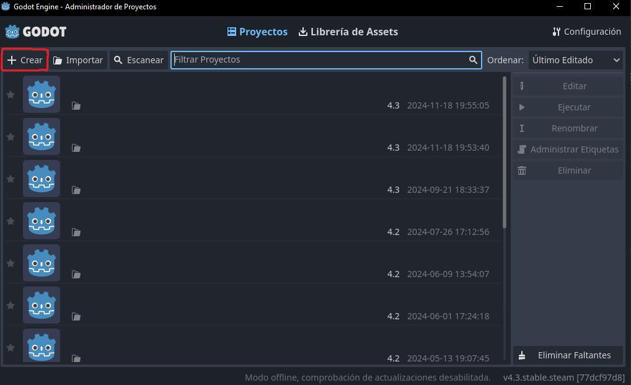Click the Ejecutar button
This screenshot has width=631, height=385.
click(x=568, y=107)
